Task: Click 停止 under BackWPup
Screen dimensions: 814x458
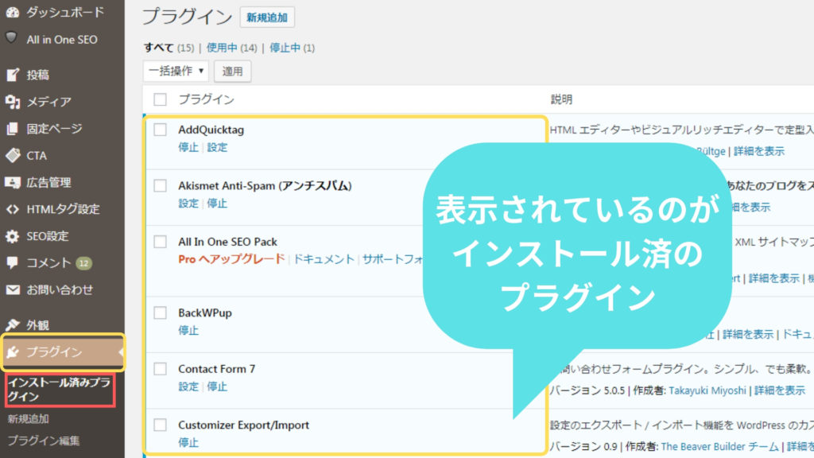Action: click(188, 330)
